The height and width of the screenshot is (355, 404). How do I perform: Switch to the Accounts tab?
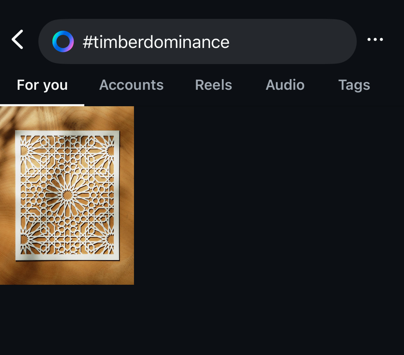tap(131, 85)
